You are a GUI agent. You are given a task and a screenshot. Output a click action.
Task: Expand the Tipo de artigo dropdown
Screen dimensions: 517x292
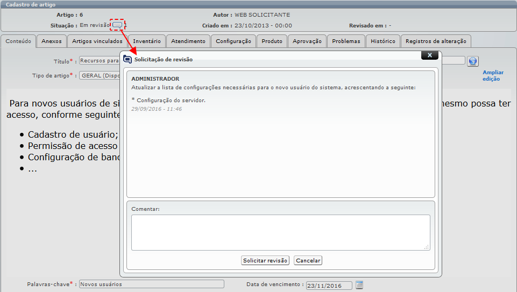click(x=100, y=76)
